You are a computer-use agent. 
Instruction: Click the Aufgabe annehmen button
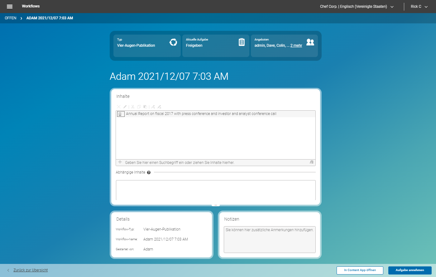(410, 270)
